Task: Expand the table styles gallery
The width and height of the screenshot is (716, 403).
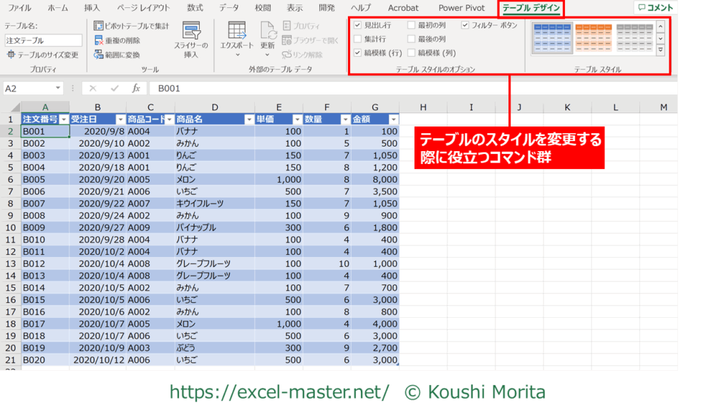Action: pos(660,50)
